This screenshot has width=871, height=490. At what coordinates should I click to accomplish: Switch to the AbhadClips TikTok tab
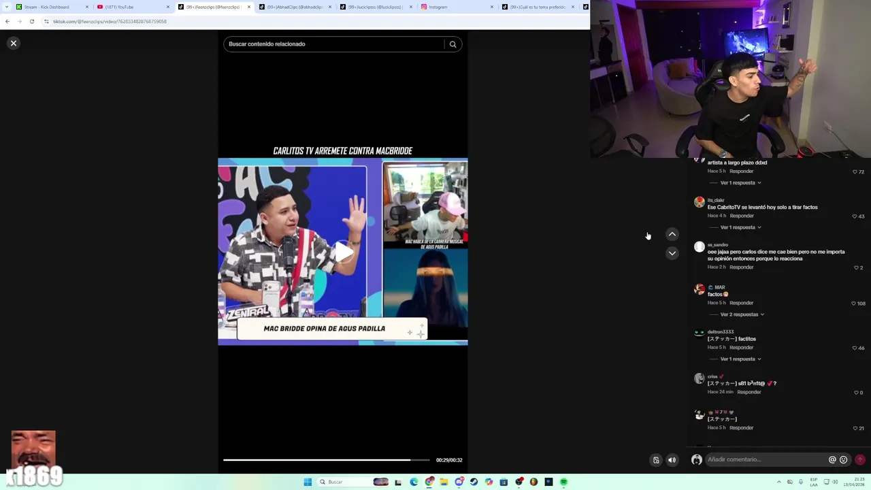point(295,7)
